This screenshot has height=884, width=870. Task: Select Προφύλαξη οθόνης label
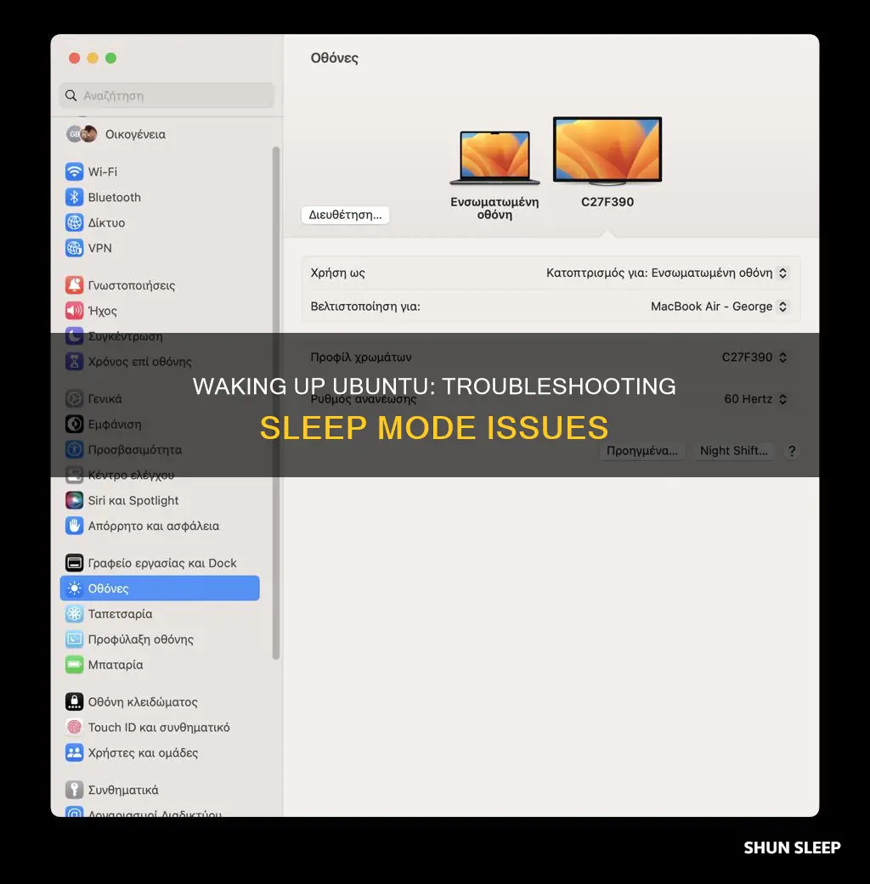(141, 639)
